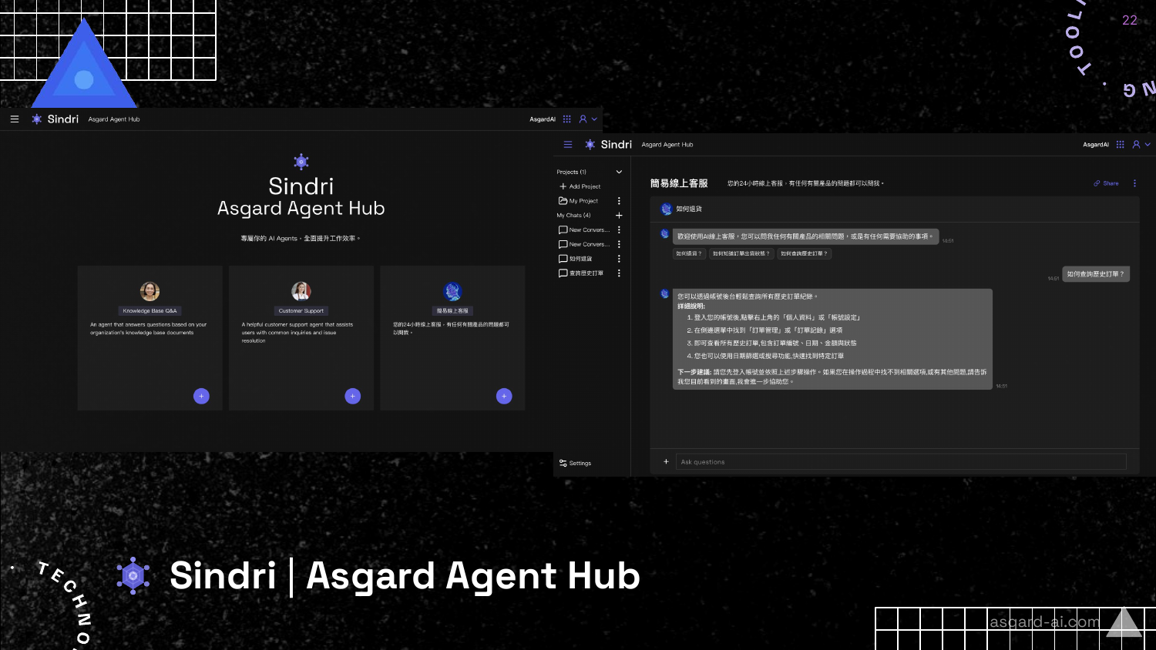Open the 如何退貨 chat in the sidebar

(x=576, y=259)
